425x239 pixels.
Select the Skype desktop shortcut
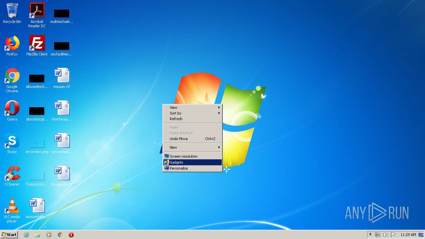[12, 143]
